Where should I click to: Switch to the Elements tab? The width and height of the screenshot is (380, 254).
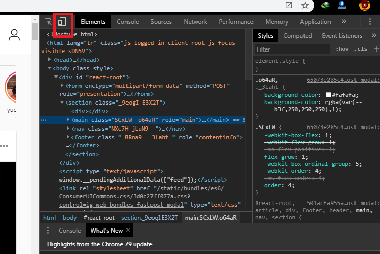(x=93, y=22)
